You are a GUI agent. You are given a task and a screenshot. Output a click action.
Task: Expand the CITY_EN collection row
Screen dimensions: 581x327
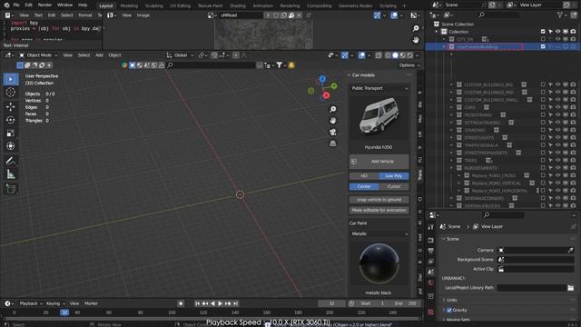point(444,39)
